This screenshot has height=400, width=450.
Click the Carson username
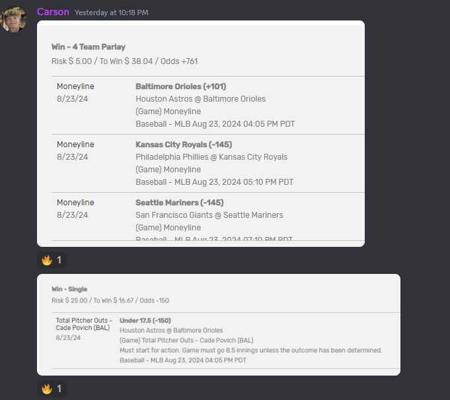tap(53, 12)
